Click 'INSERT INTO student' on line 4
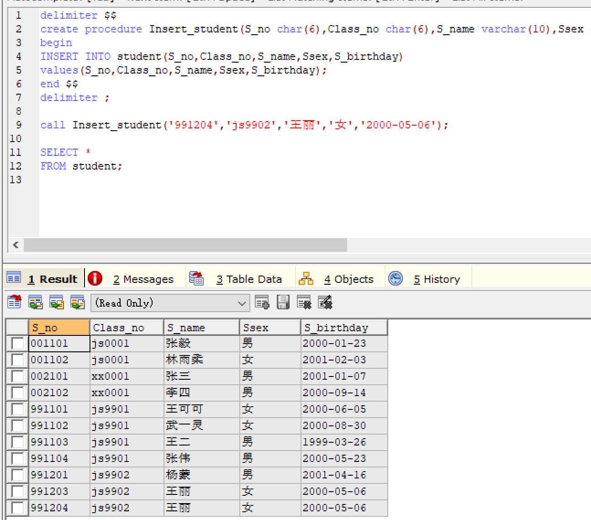The height and width of the screenshot is (520, 591). pyautogui.click(x=101, y=57)
